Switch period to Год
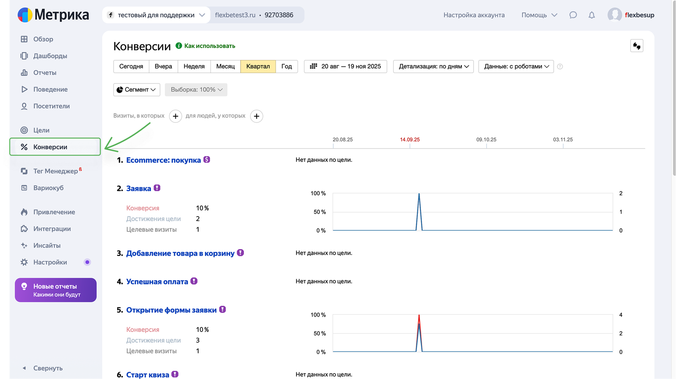 click(x=286, y=67)
